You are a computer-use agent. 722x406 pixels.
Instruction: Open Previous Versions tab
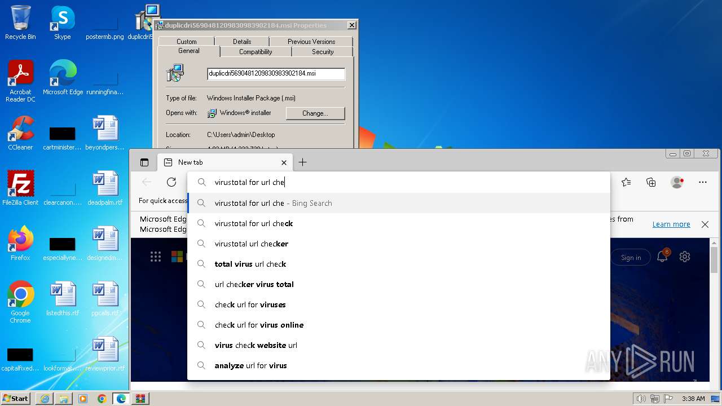point(311,42)
